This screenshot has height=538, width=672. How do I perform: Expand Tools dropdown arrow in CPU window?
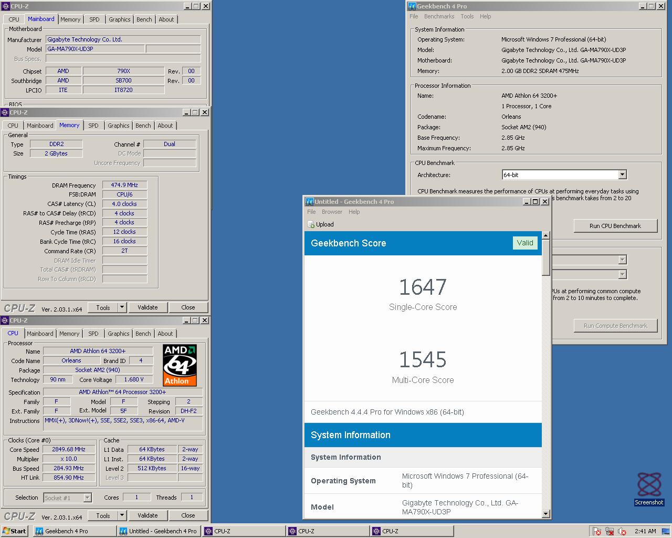122,515
